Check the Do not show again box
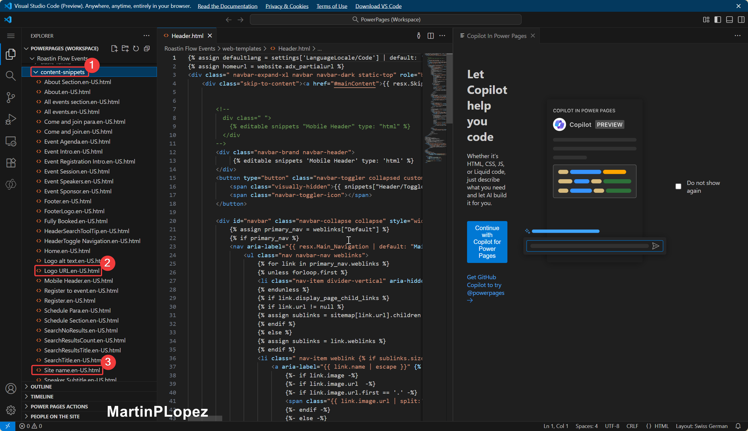 (x=678, y=186)
